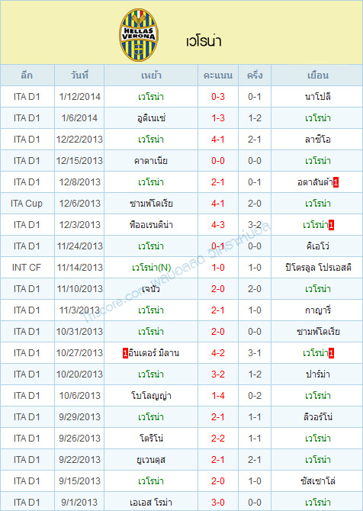Select the date 11/24/2013

[79, 246]
